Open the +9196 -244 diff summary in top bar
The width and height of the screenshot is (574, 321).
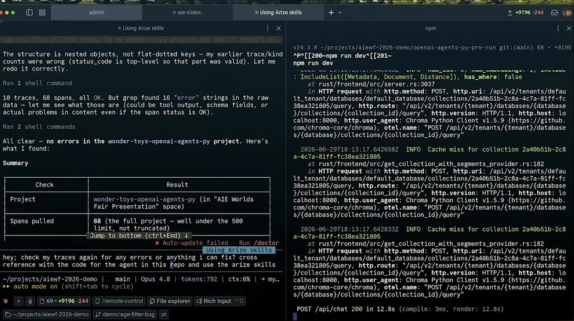click(x=526, y=13)
